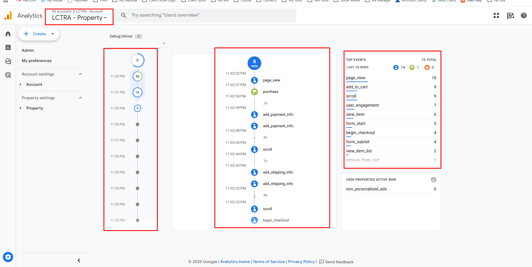Open My preferences menu item
The height and width of the screenshot is (267, 532).
pos(37,61)
